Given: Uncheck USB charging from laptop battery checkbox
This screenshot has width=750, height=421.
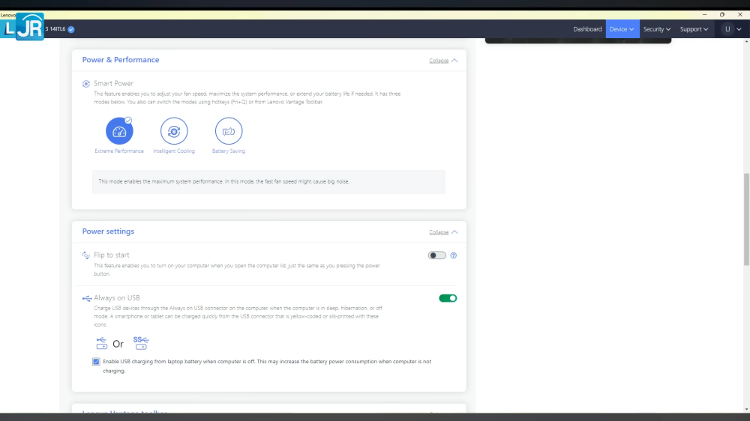Looking at the screenshot, I should 96,362.
